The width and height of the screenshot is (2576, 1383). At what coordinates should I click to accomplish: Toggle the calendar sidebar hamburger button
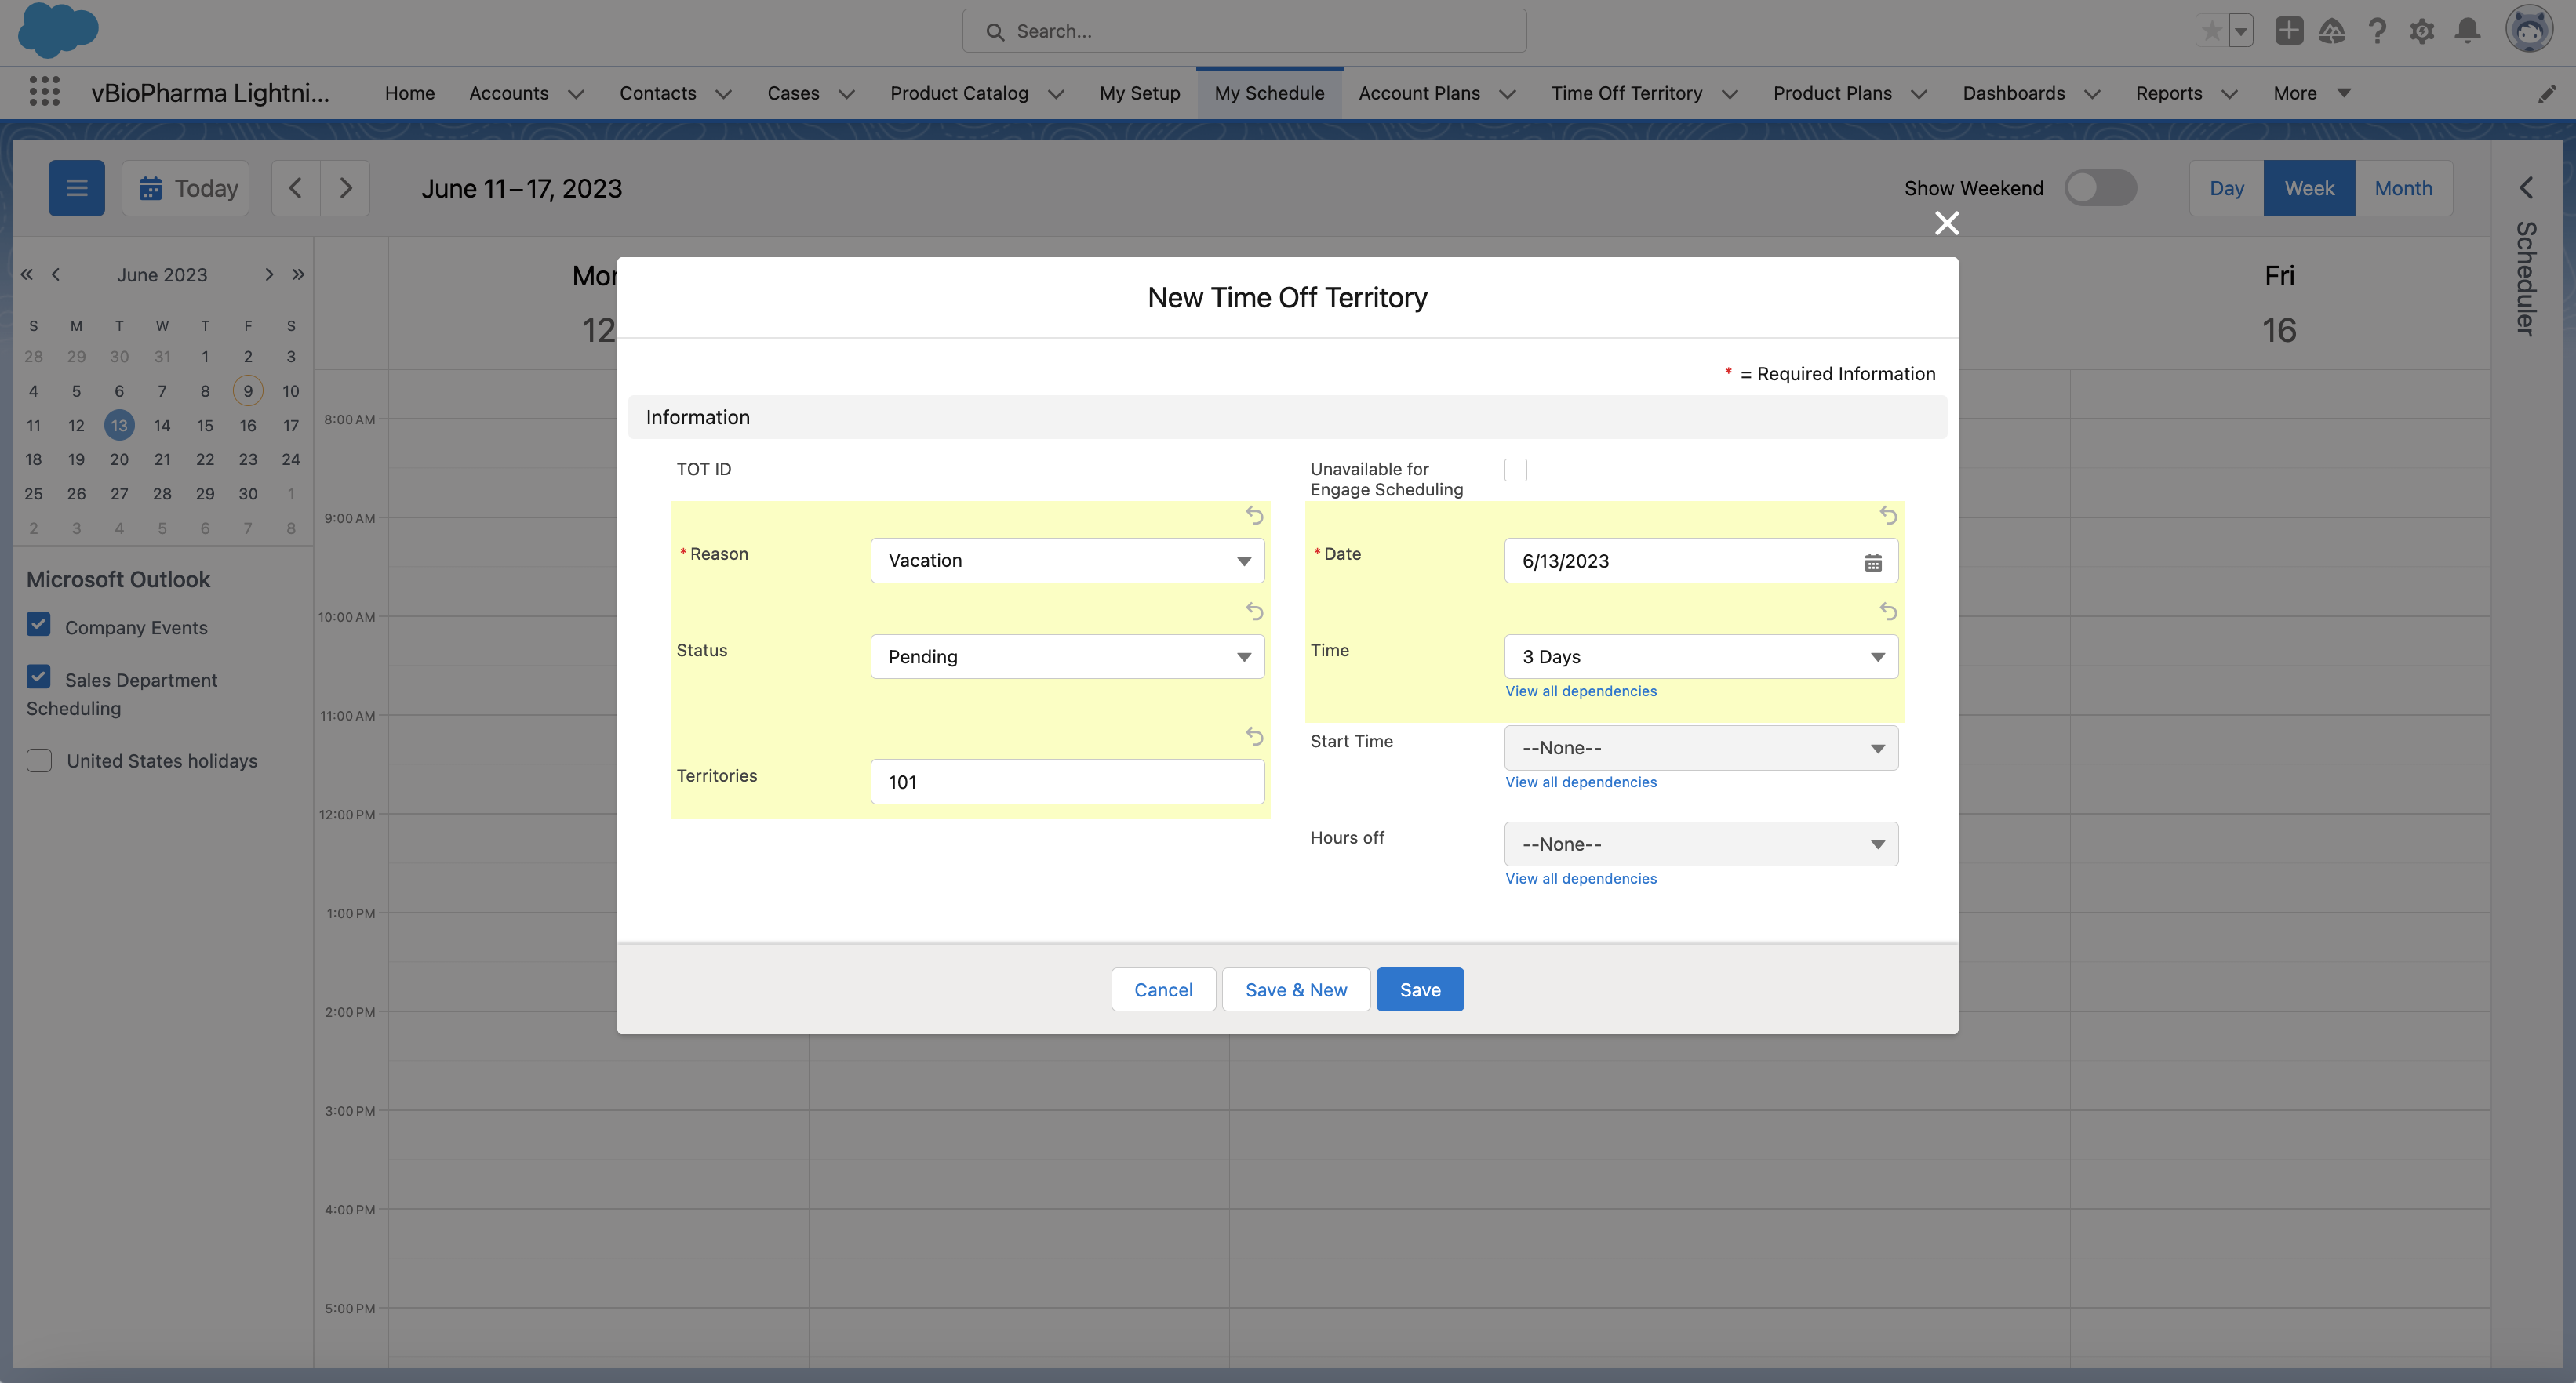[x=76, y=188]
